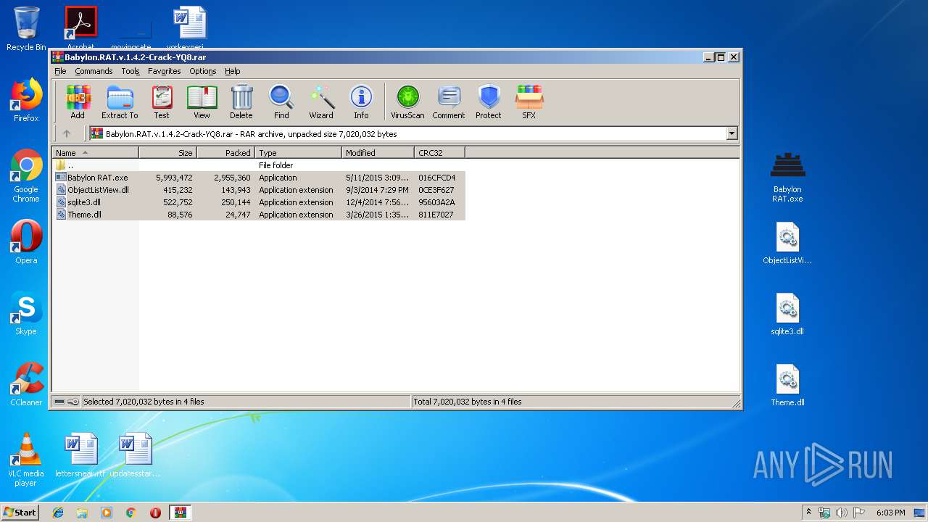Click the archive path input field
Image resolution: width=928 pixels, height=522 pixels.
(407, 133)
